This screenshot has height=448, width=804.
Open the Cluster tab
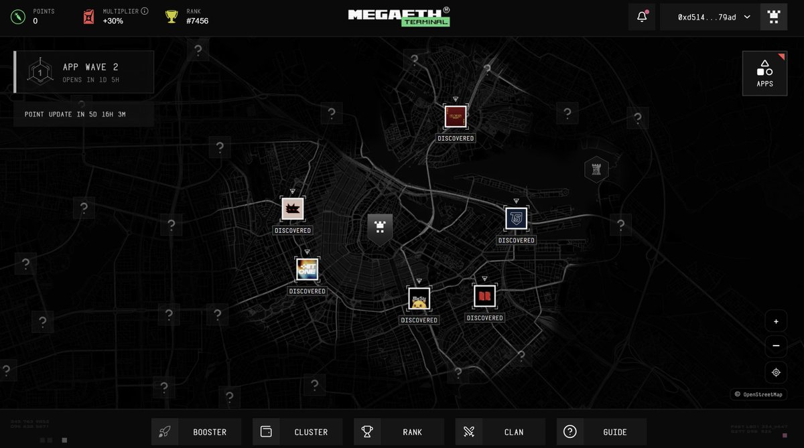click(x=297, y=432)
